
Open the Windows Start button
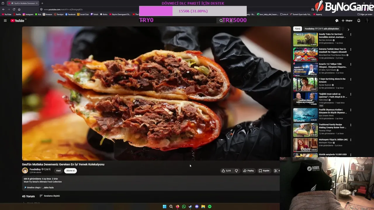click(x=165, y=206)
